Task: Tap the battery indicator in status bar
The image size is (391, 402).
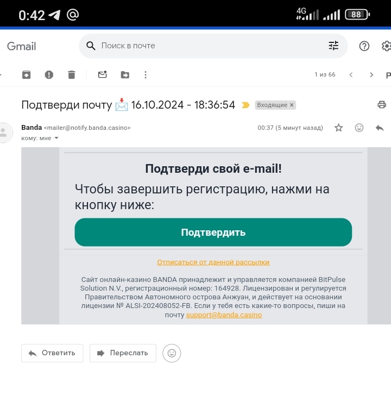Action: coord(357,14)
